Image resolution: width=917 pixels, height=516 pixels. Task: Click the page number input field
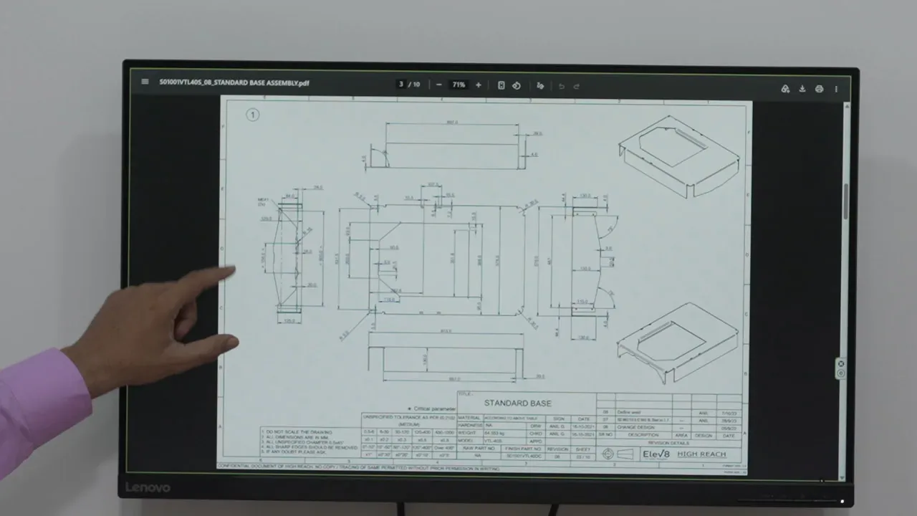(x=402, y=85)
